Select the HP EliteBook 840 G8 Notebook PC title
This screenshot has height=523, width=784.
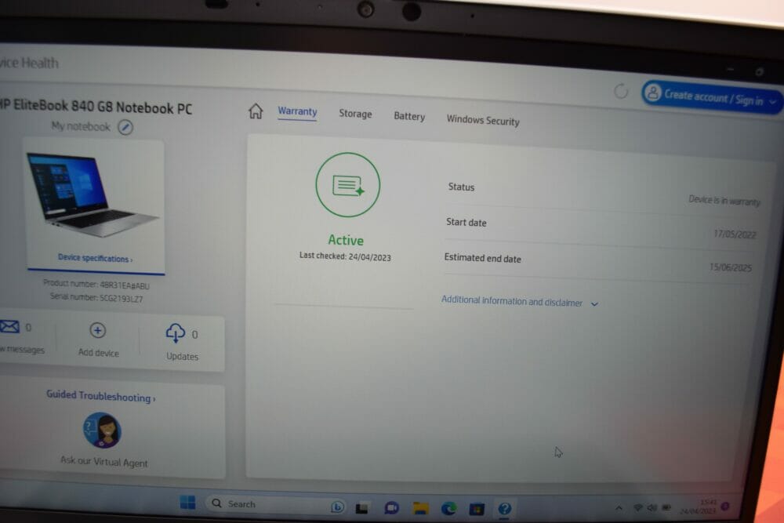tap(95, 107)
